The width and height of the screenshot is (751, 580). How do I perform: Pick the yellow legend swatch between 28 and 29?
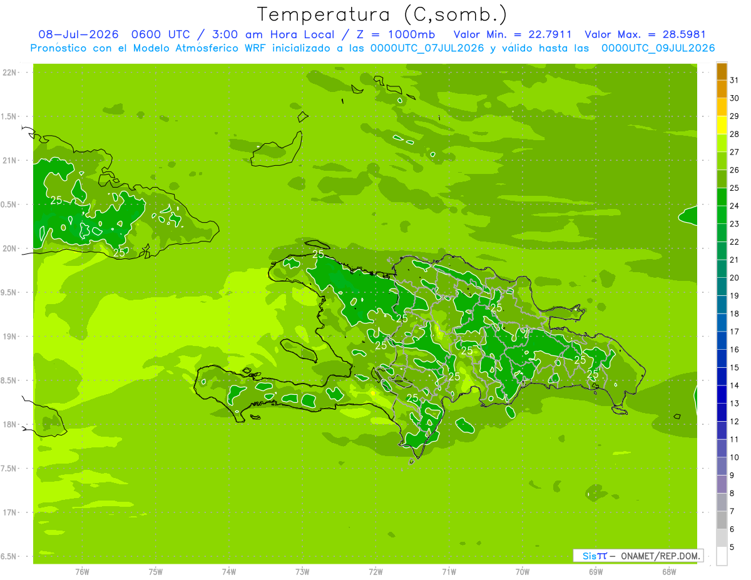722,125
